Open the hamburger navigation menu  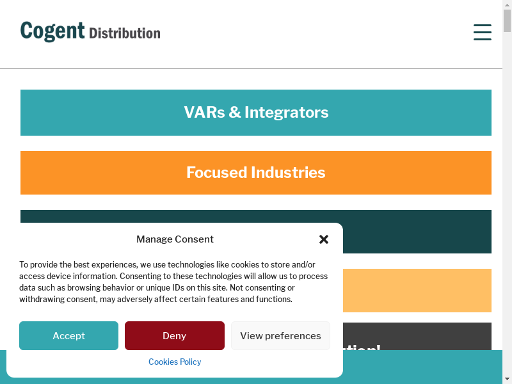pyautogui.click(x=482, y=32)
